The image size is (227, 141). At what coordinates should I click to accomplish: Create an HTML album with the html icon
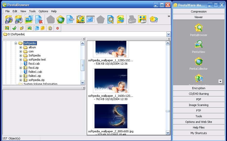[x=80, y=19]
